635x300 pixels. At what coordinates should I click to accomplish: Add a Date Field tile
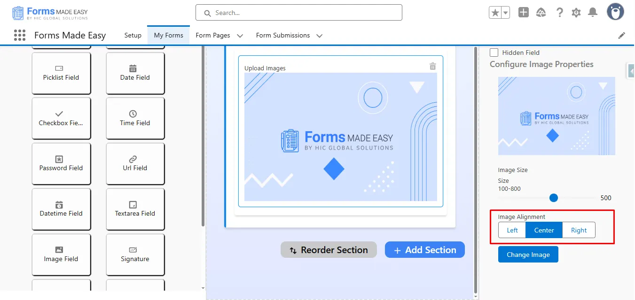click(x=135, y=73)
